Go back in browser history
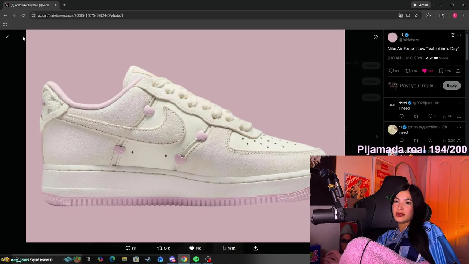The height and width of the screenshot is (264, 469). tap(5, 15)
